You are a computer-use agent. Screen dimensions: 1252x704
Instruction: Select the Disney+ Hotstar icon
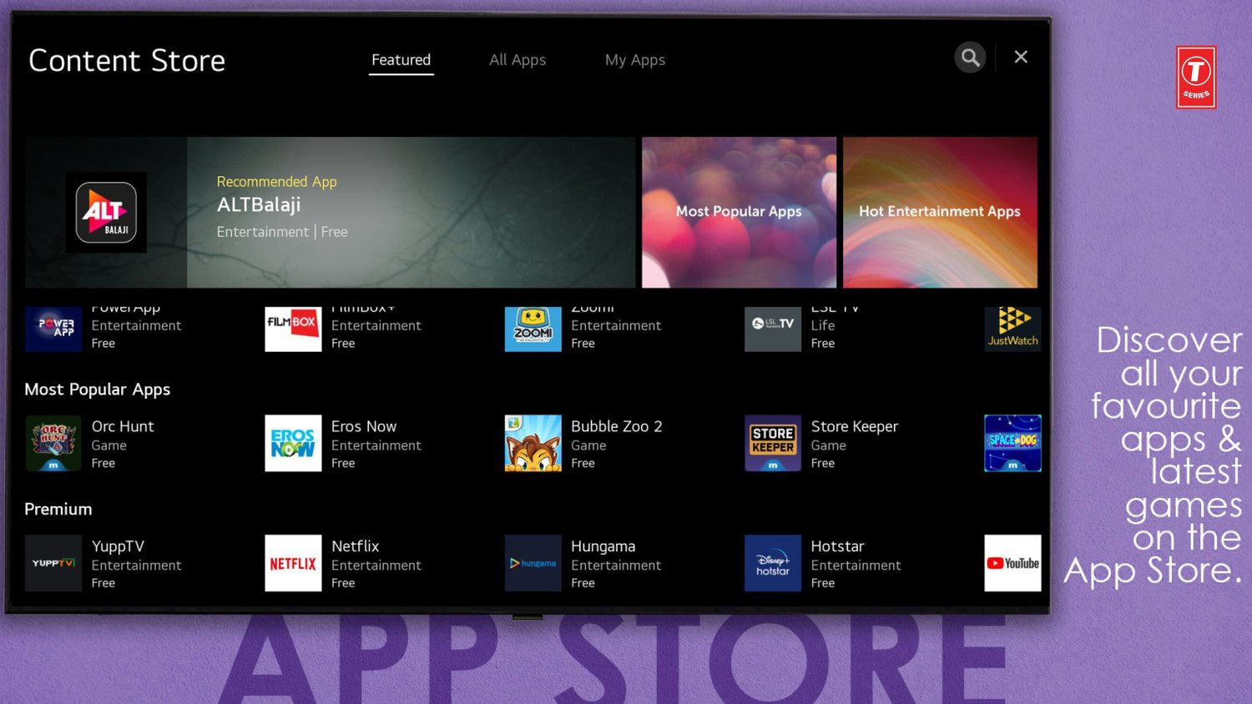773,563
